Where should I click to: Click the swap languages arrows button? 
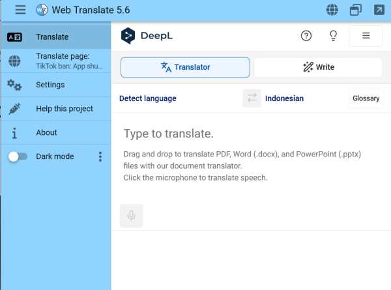coord(252,98)
